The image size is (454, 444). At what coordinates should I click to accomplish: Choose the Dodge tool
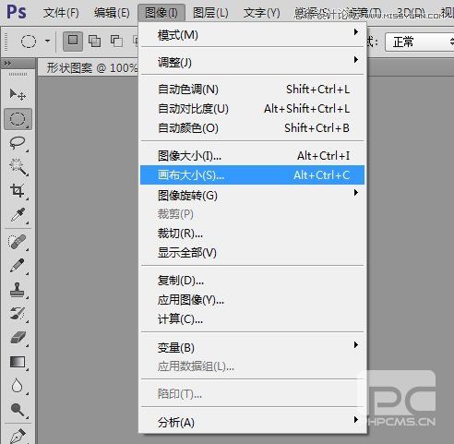pos(18,410)
